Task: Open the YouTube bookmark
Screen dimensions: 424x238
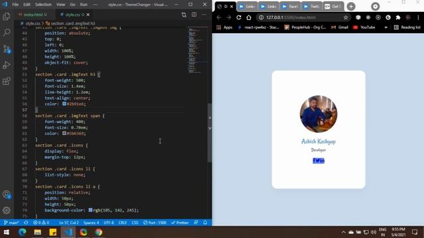Action: click(x=364, y=27)
